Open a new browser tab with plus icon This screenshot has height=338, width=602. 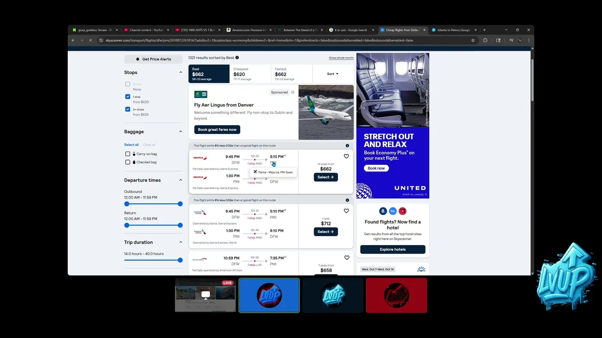point(484,30)
